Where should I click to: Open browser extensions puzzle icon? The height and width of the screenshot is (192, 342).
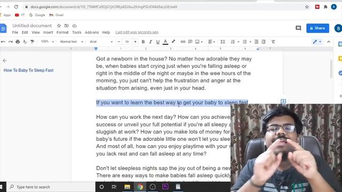pos(325,7)
